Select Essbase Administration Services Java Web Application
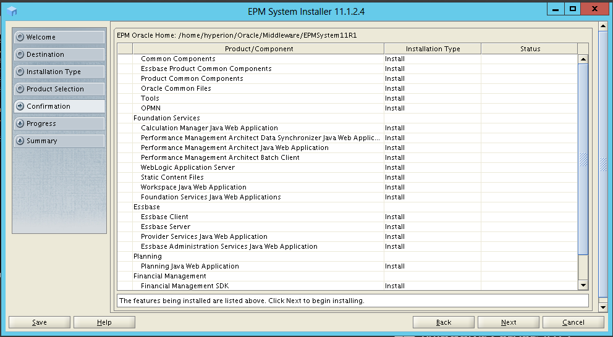This screenshot has height=337, width=613. point(347,246)
